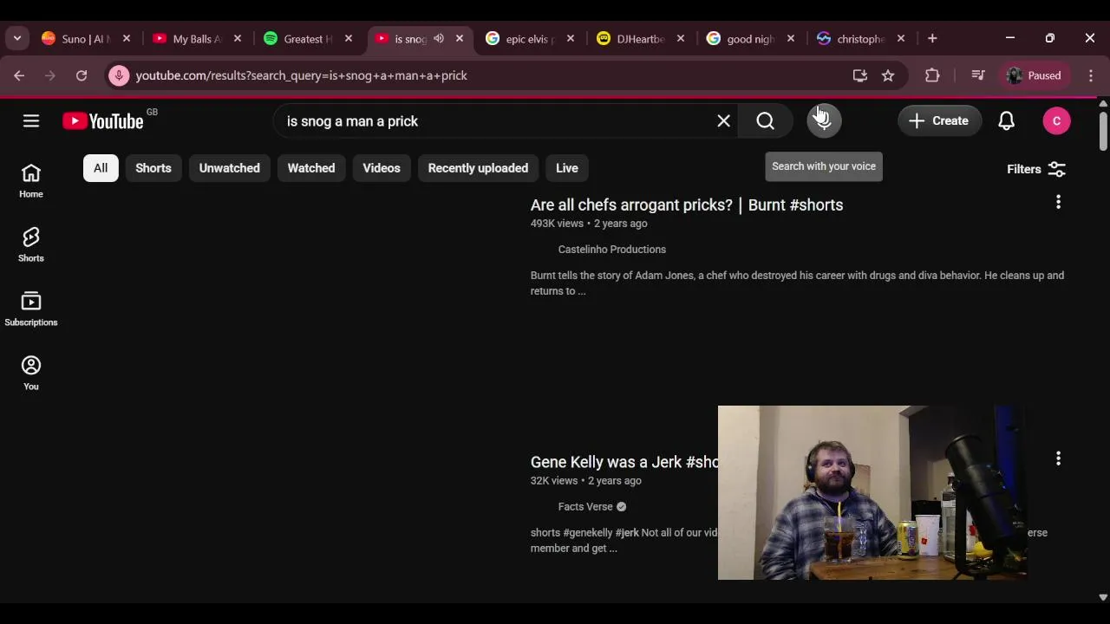This screenshot has width=1110, height=624.
Task: Click the YouTube logo
Action: [x=103, y=121]
